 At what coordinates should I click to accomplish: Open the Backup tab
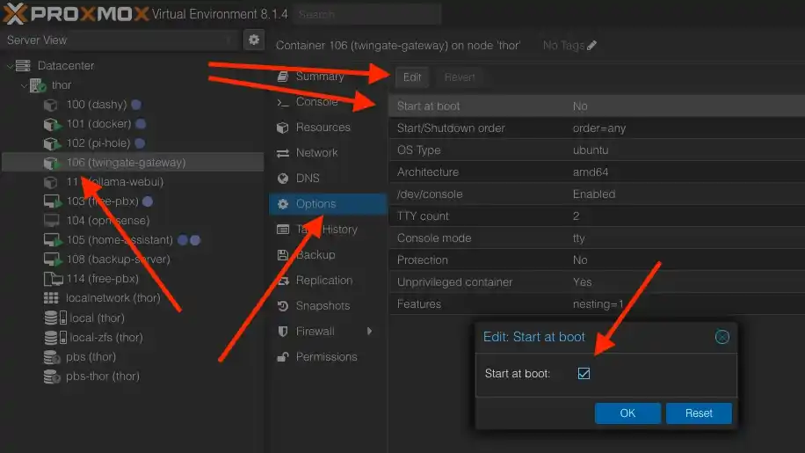[328, 255]
